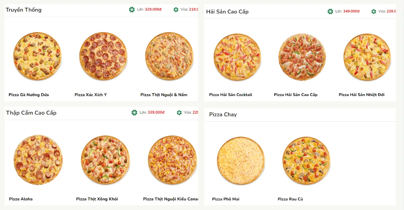Screen dimensions: 404x210
Task: Select the Thập Cẩm Cao Cấp category title
Action: (x=31, y=113)
